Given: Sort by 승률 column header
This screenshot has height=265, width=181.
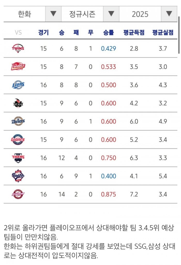Looking at the screenshot, I should (x=108, y=33).
